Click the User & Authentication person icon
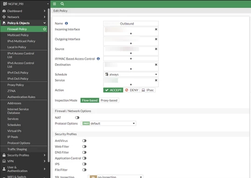The image size is (251, 178). (4, 169)
